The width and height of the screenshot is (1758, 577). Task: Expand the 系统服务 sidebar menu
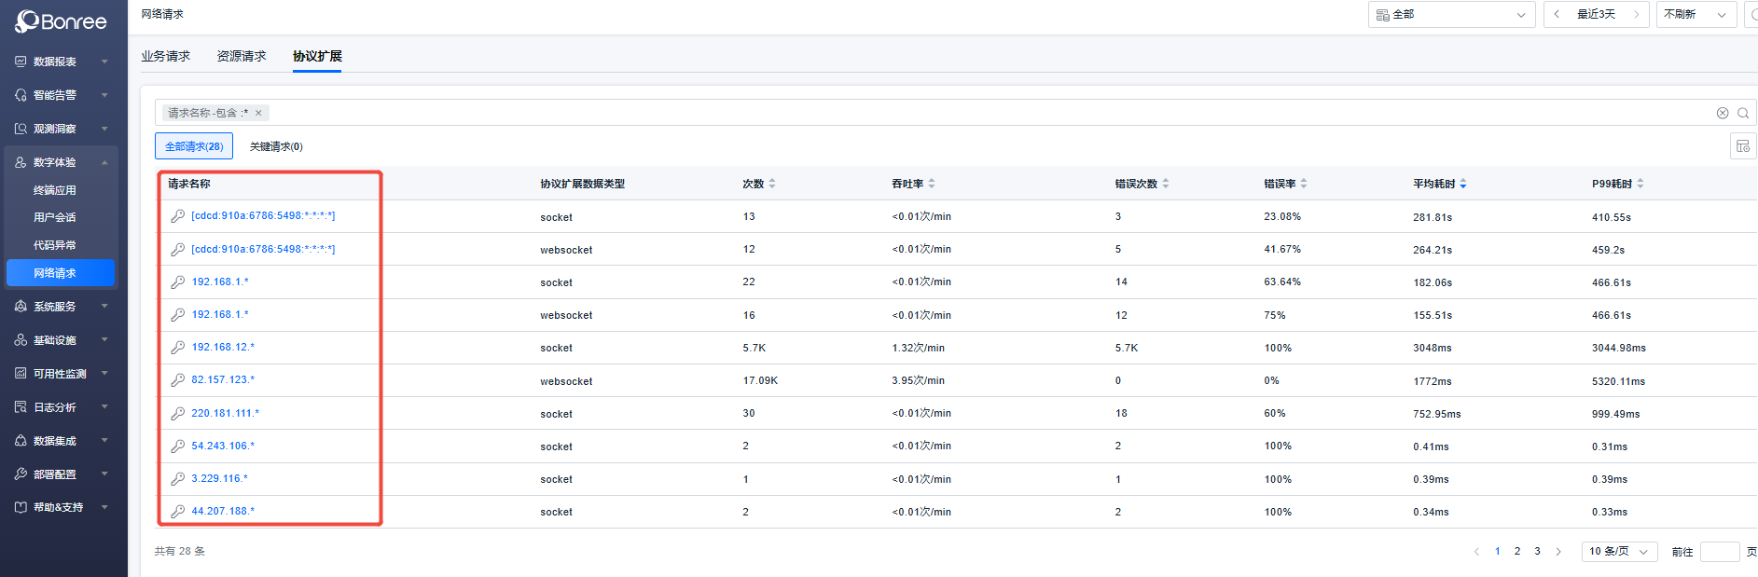[x=62, y=307]
